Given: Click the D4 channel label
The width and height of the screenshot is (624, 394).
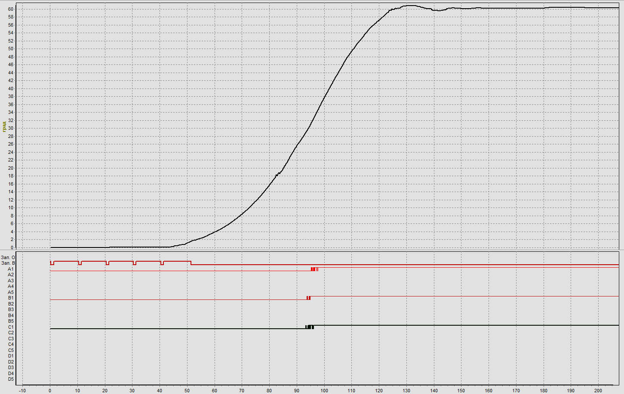Looking at the screenshot, I should (x=11, y=373).
